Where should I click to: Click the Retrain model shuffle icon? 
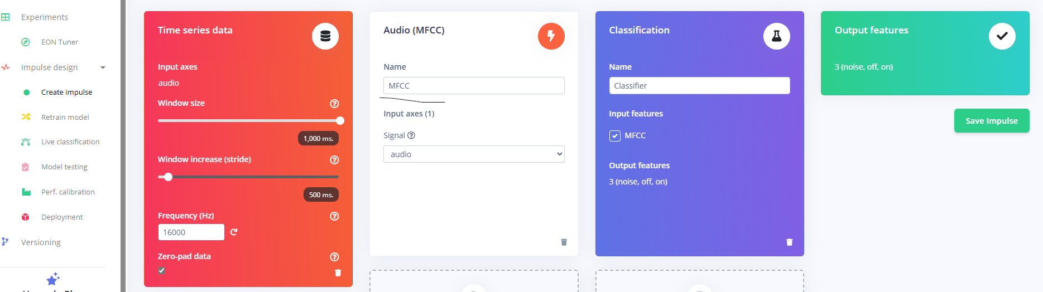[x=26, y=117]
